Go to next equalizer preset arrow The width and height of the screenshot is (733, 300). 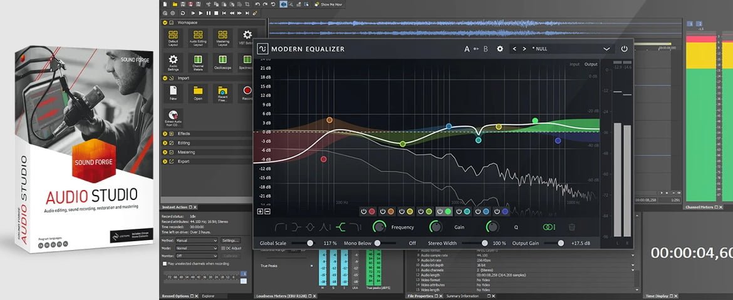pyautogui.click(x=524, y=49)
